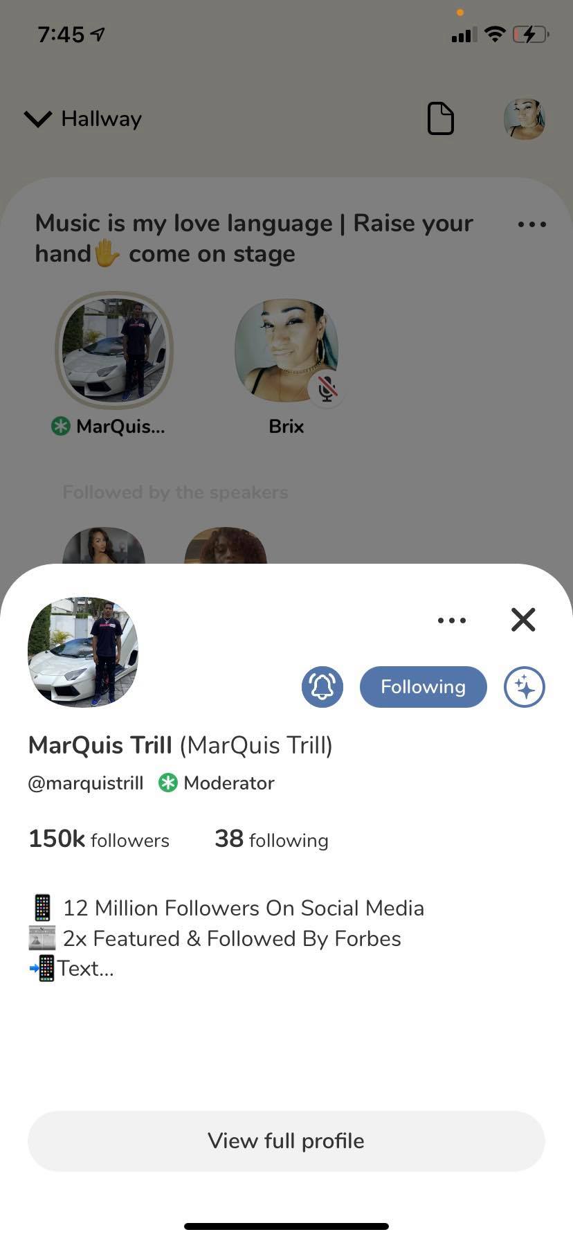573x1241 pixels.
Task: Open the profile sheet three-dot menu
Action: (x=452, y=620)
